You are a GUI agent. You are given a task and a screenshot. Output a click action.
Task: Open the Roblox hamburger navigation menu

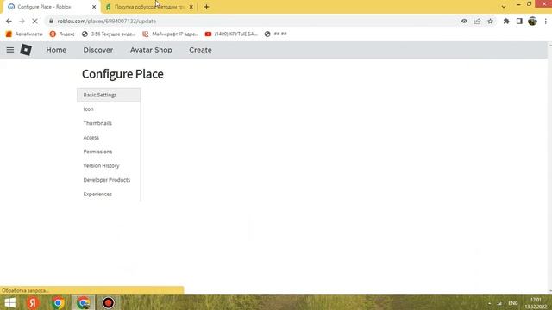9,50
